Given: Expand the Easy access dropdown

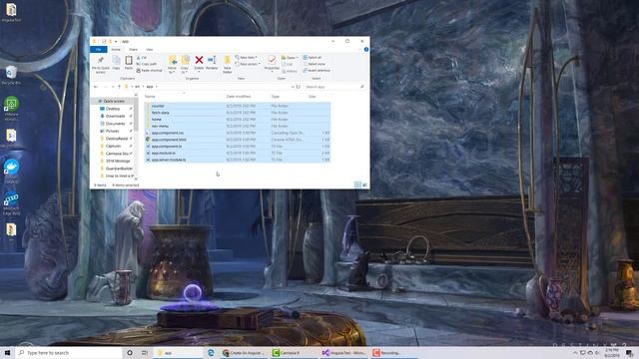Looking at the screenshot, I should pyautogui.click(x=248, y=64).
